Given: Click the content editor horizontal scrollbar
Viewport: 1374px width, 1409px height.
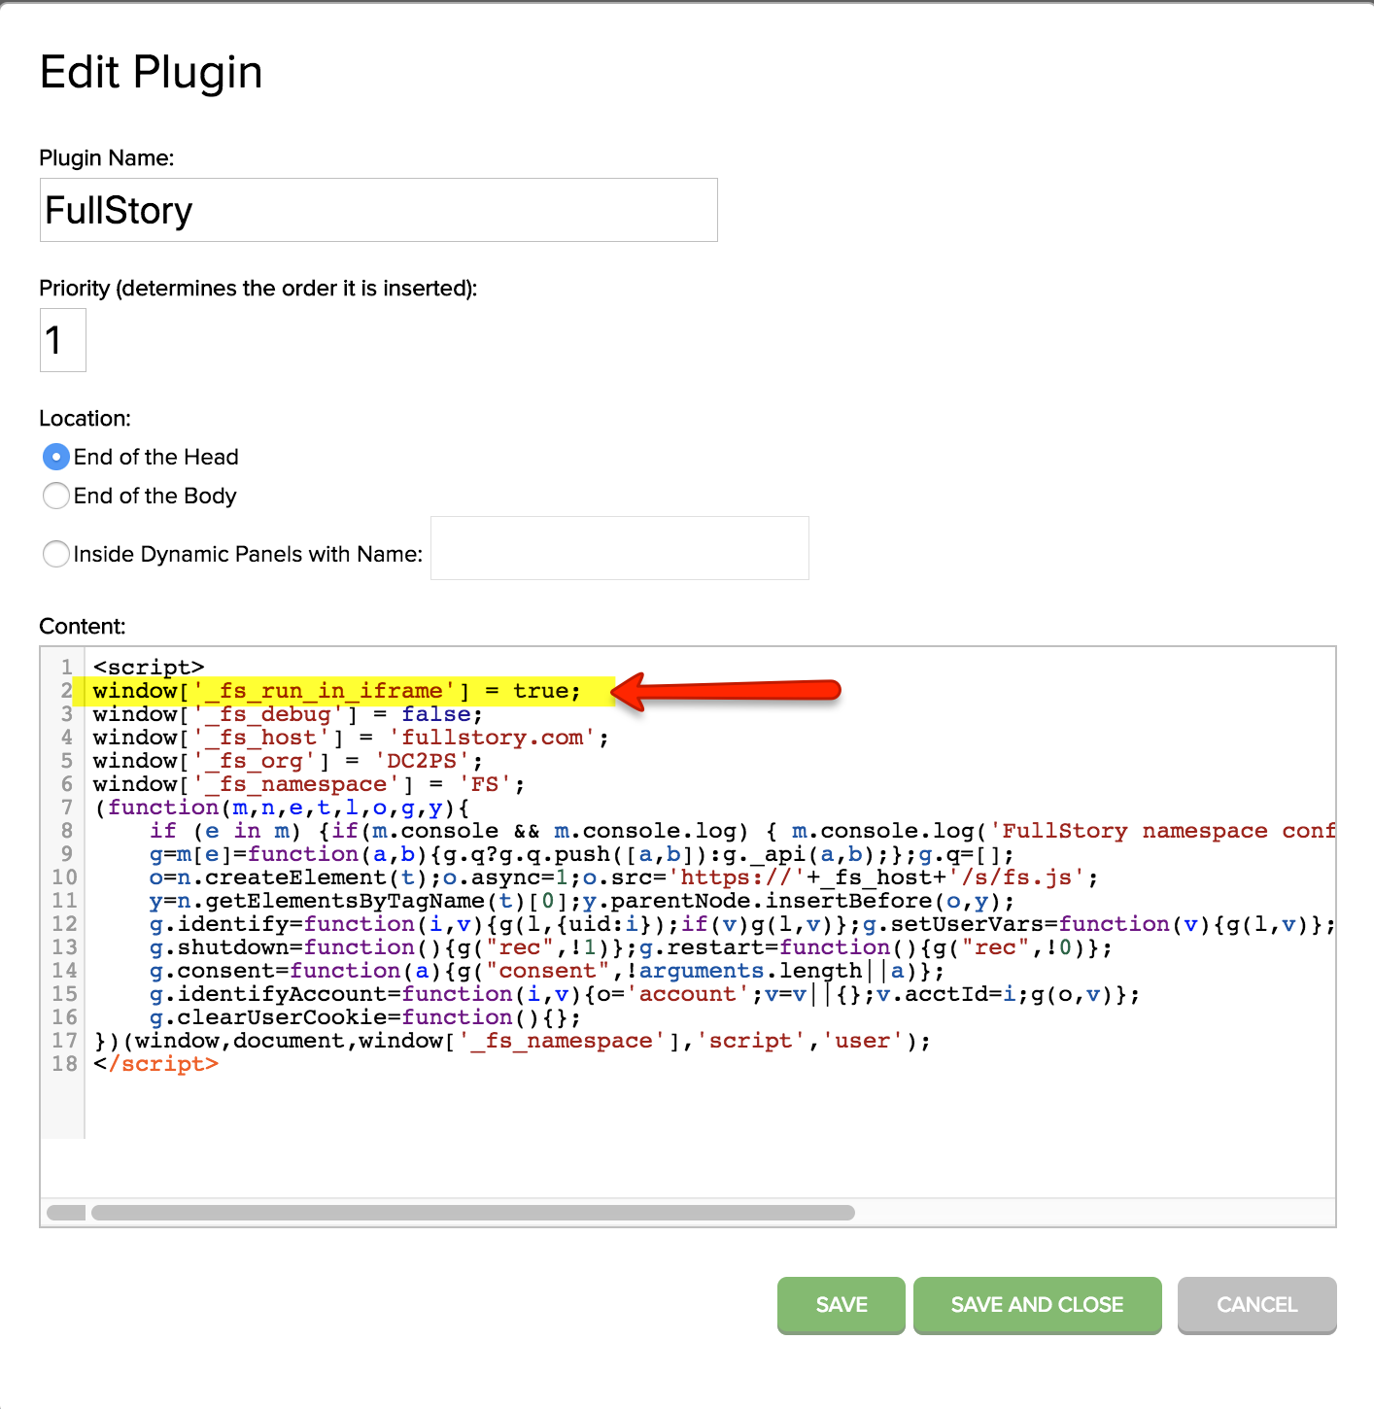Looking at the screenshot, I should click(472, 1213).
